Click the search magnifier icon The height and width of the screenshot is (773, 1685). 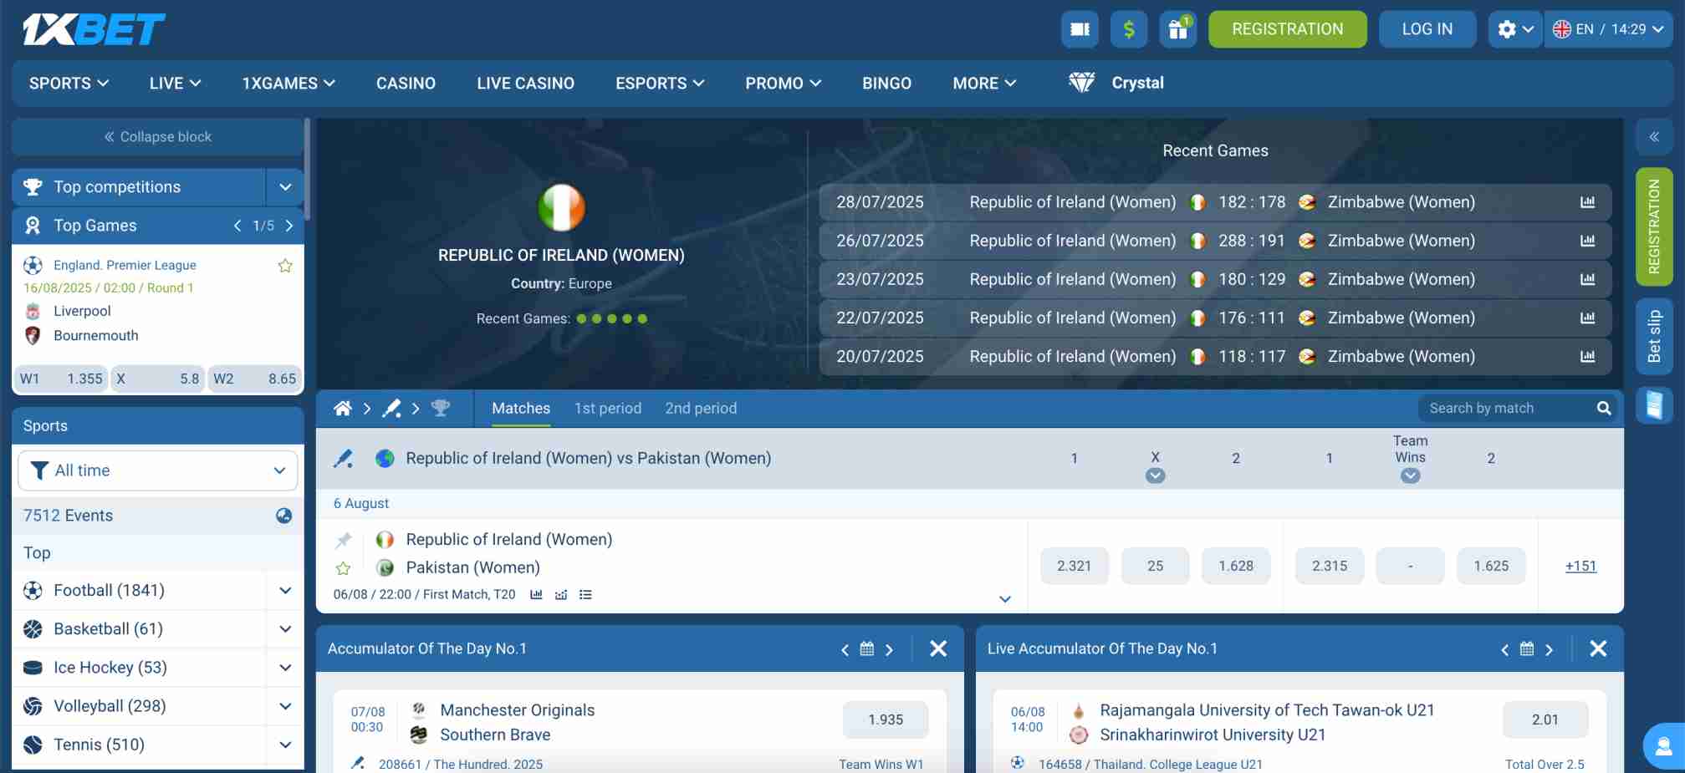coord(1603,409)
